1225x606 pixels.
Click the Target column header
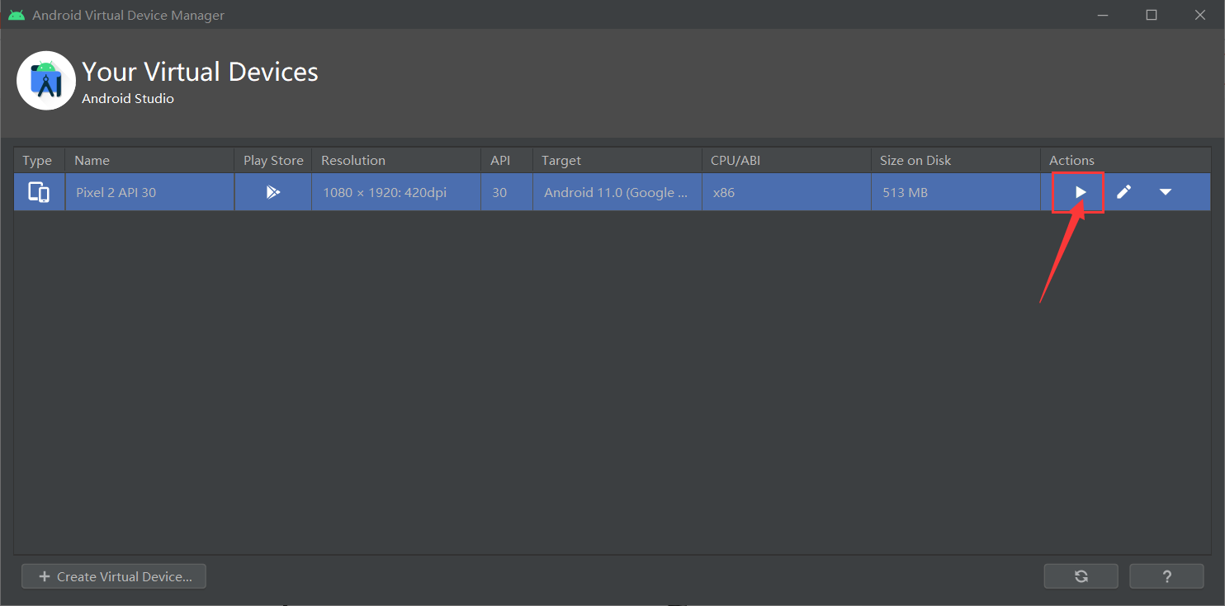click(x=561, y=159)
